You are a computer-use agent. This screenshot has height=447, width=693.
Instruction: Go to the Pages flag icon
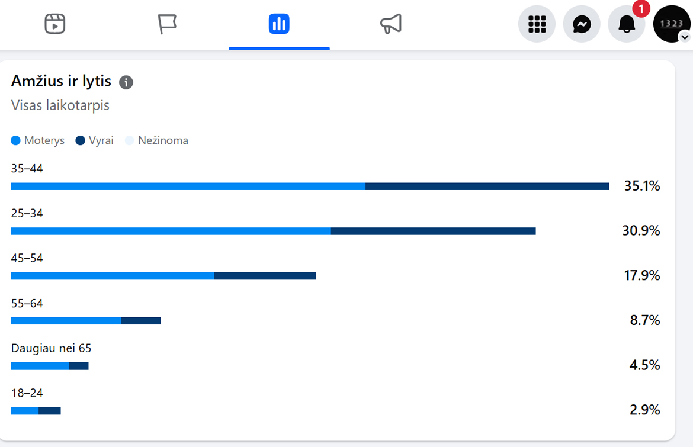(x=167, y=24)
